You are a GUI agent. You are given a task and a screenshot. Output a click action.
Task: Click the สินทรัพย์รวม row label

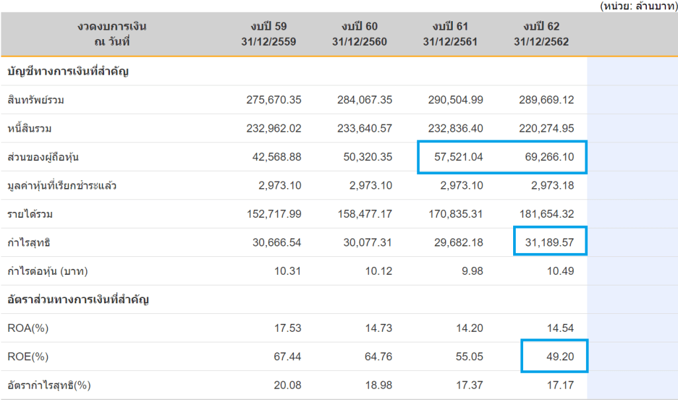(36, 100)
